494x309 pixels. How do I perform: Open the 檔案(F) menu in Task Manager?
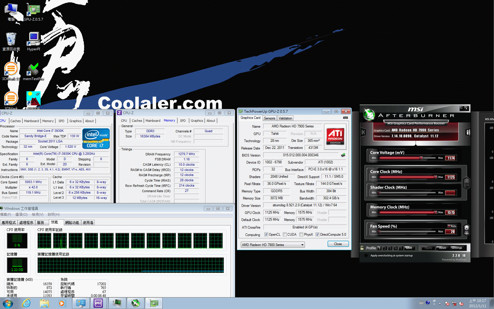point(5,215)
